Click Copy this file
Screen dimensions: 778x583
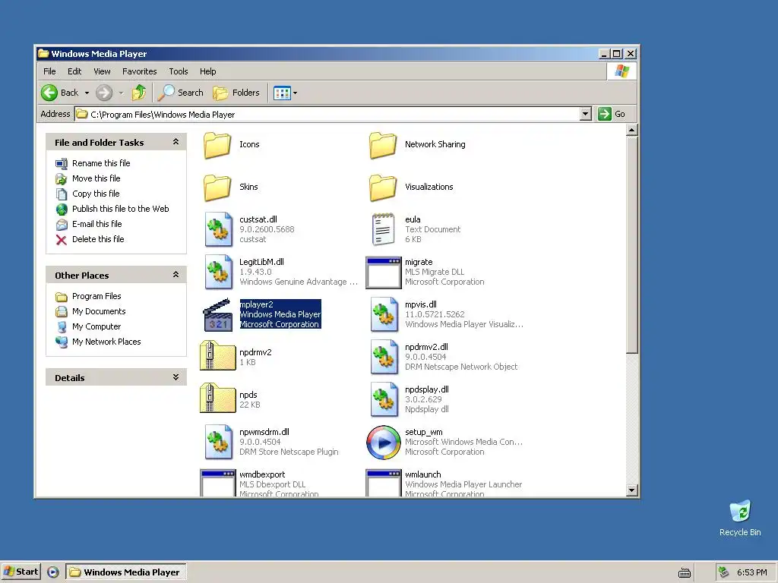pyautogui.click(x=96, y=194)
